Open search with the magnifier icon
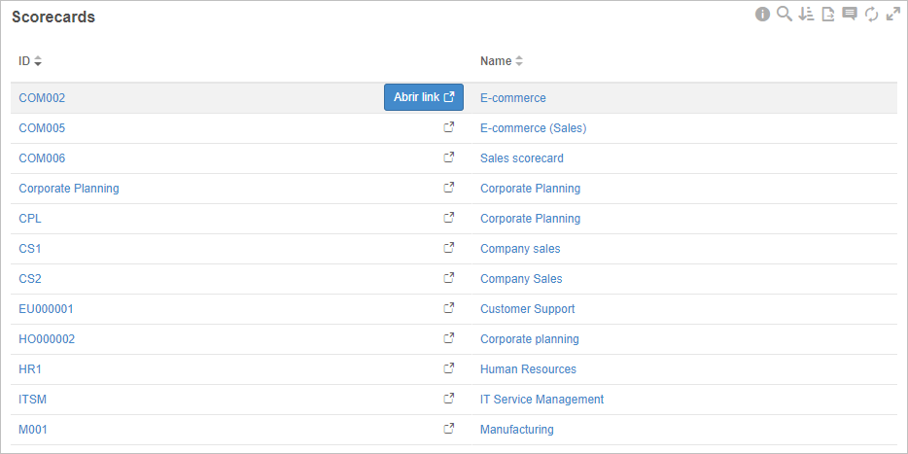The image size is (908, 454). pos(785,15)
